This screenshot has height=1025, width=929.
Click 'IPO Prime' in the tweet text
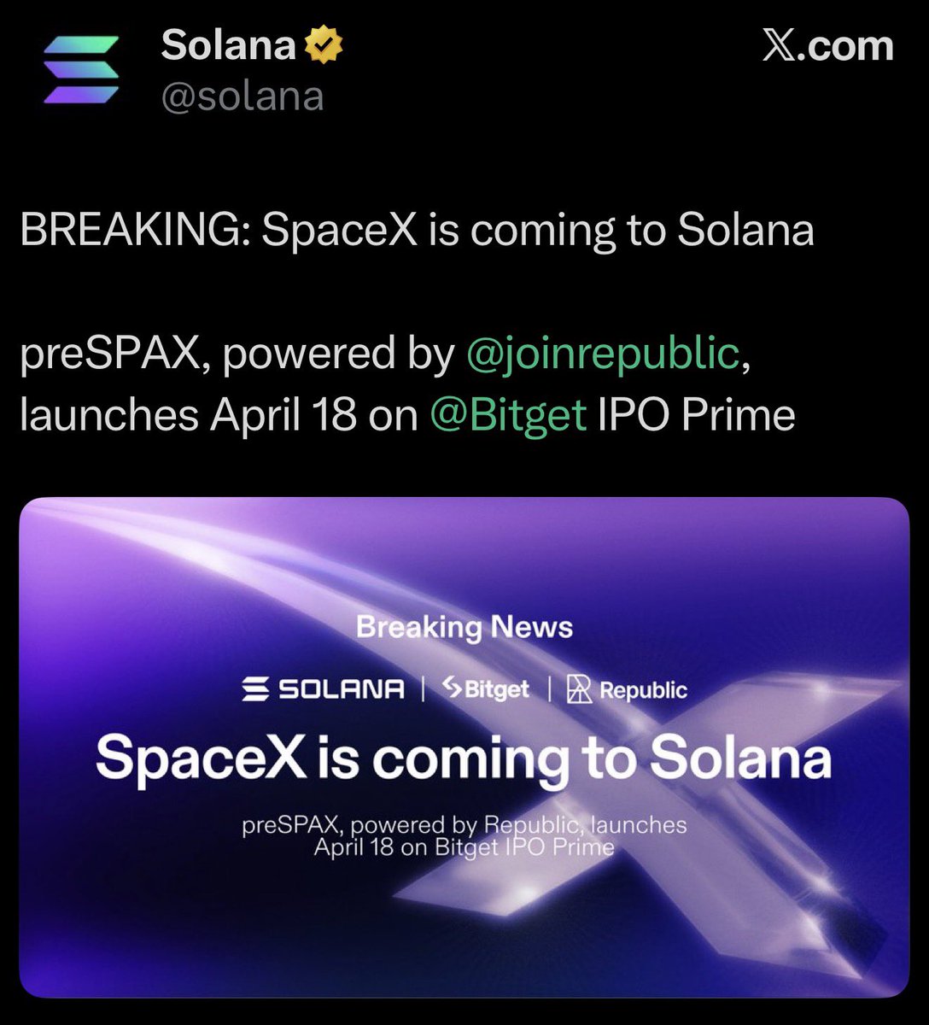tap(697, 415)
